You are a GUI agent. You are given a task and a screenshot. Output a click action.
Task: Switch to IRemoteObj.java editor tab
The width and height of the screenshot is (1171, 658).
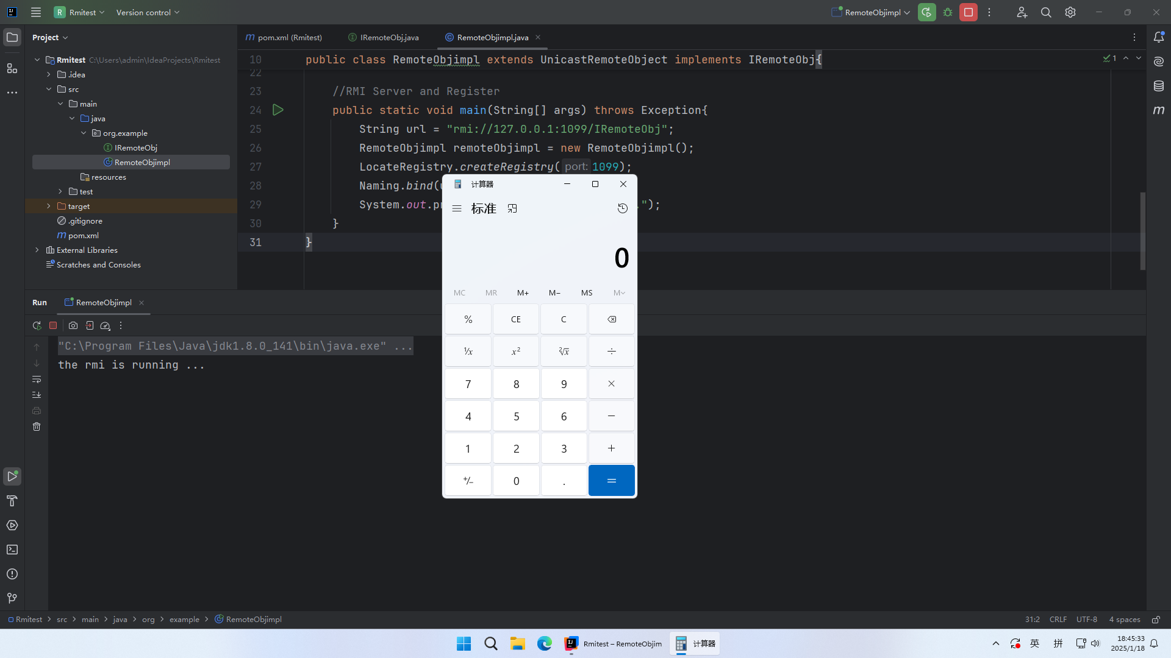[384, 37]
